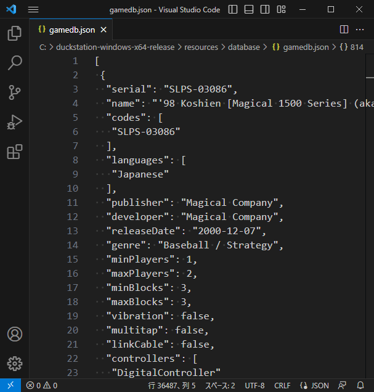The width and height of the screenshot is (374, 392).
Task: Split the editor to the right
Action: [344, 30]
